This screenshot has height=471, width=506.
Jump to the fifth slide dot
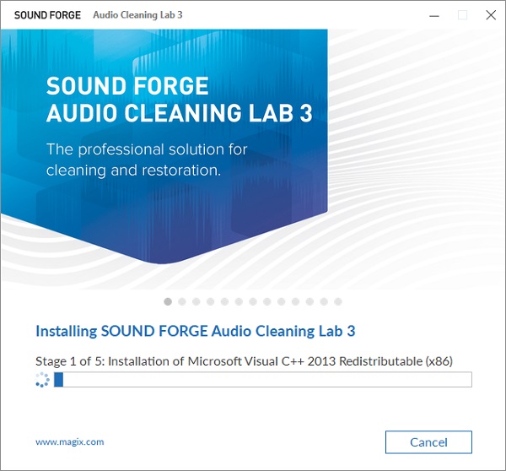click(x=224, y=301)
